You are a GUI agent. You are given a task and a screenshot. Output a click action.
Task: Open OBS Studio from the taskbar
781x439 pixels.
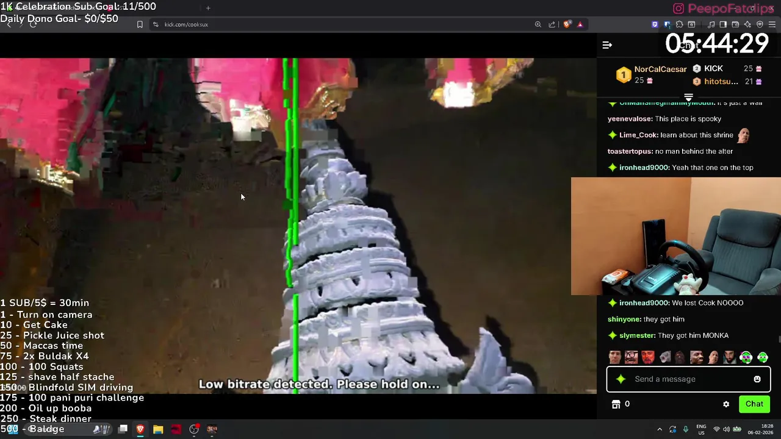tap(194, 429)
